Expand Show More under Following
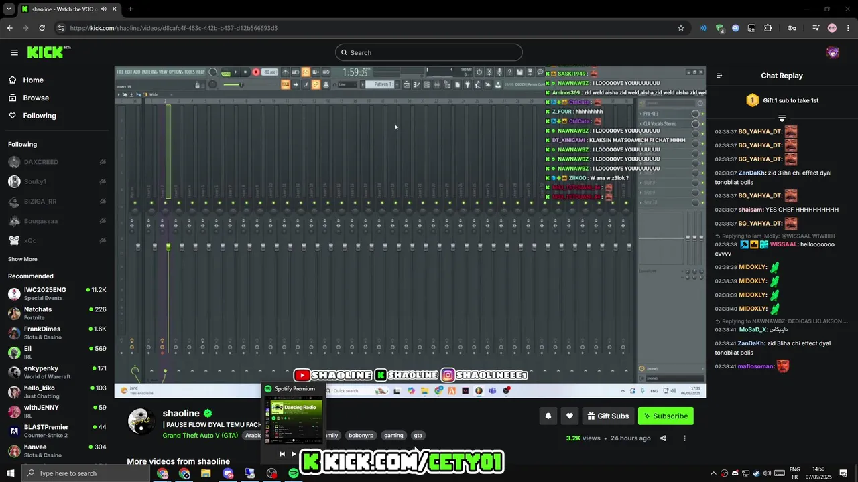The width and height of the screenshot is (858, 482). click(23, 259)
